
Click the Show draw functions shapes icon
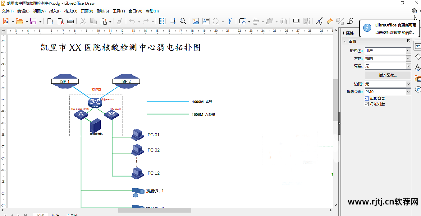click(x=350, y=21)
